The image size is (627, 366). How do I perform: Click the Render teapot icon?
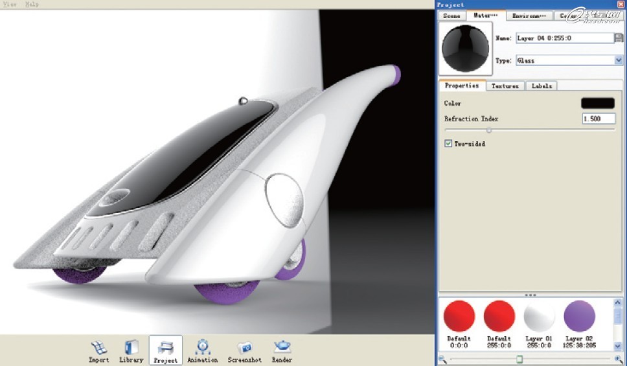pyautogui.click(x=282, y=350)
